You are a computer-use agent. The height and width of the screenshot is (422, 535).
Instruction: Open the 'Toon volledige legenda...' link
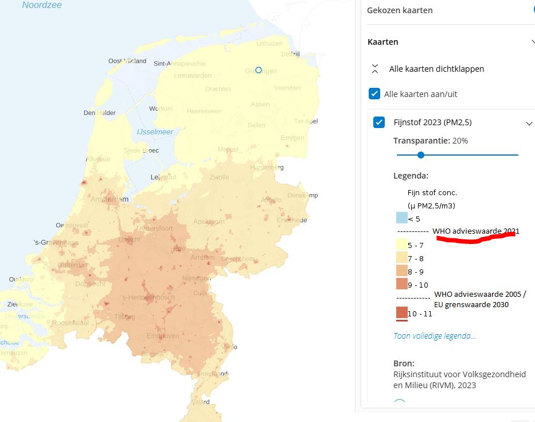click(434, 336)
